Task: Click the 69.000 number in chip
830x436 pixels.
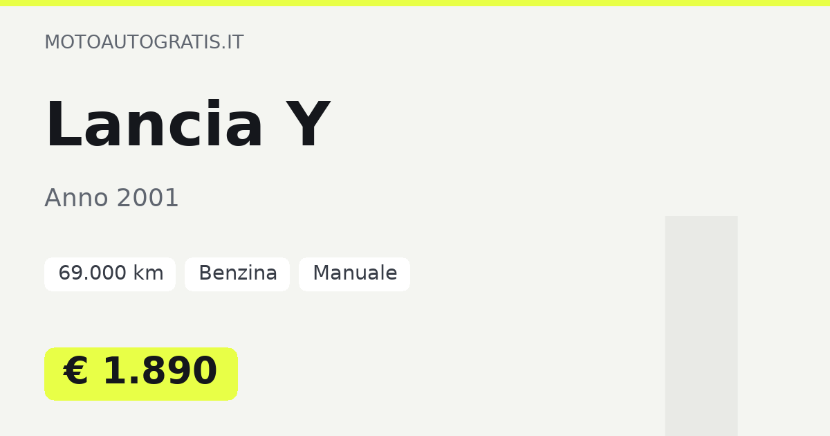Action: [x=93, y=274]
